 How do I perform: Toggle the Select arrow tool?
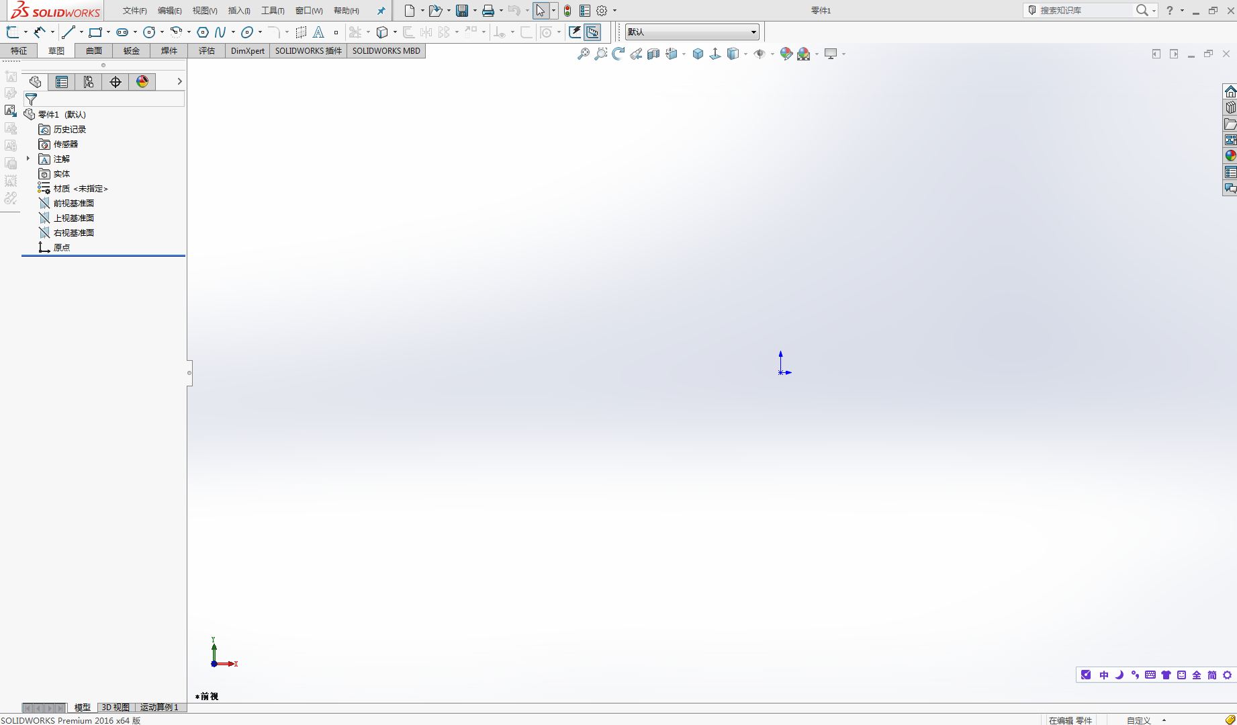click(541, 11)
